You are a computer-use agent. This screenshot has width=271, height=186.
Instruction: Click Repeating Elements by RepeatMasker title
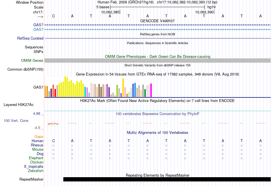pyautogui.click(x=158, y=175)
